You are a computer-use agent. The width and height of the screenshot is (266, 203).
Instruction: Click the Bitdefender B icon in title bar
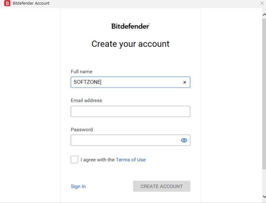(7, 3)
